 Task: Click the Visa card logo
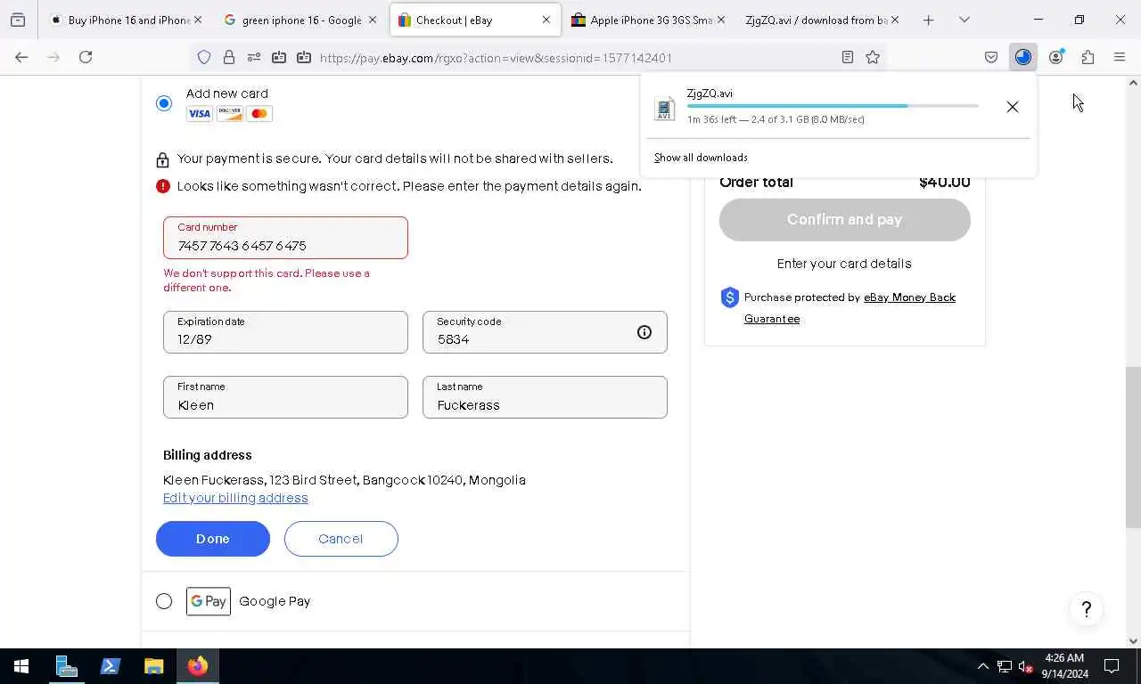199,114
